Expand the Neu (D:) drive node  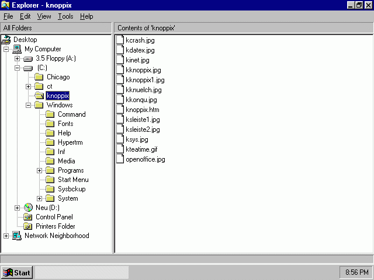pyautogui.click(x=17, y=208)
